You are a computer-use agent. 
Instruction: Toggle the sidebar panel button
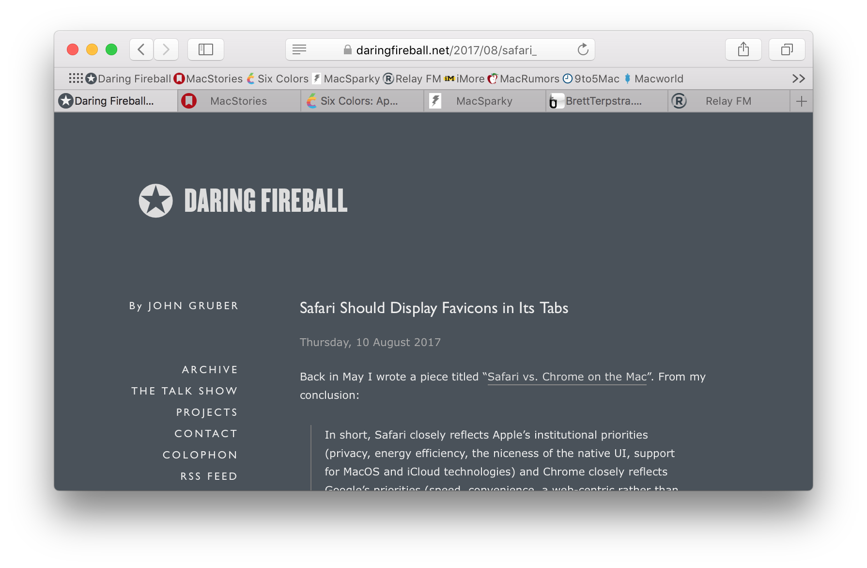[206, 49]
